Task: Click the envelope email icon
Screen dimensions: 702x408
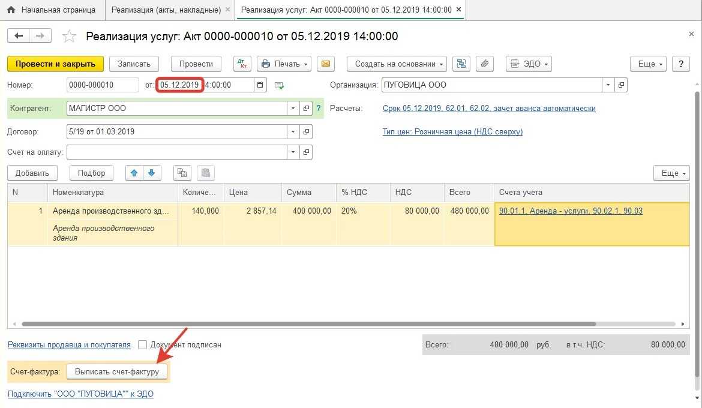Action: [326, 64]
